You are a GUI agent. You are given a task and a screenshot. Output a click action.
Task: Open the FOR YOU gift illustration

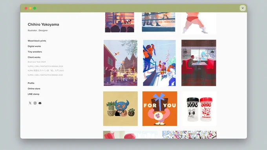pos(160,109)
